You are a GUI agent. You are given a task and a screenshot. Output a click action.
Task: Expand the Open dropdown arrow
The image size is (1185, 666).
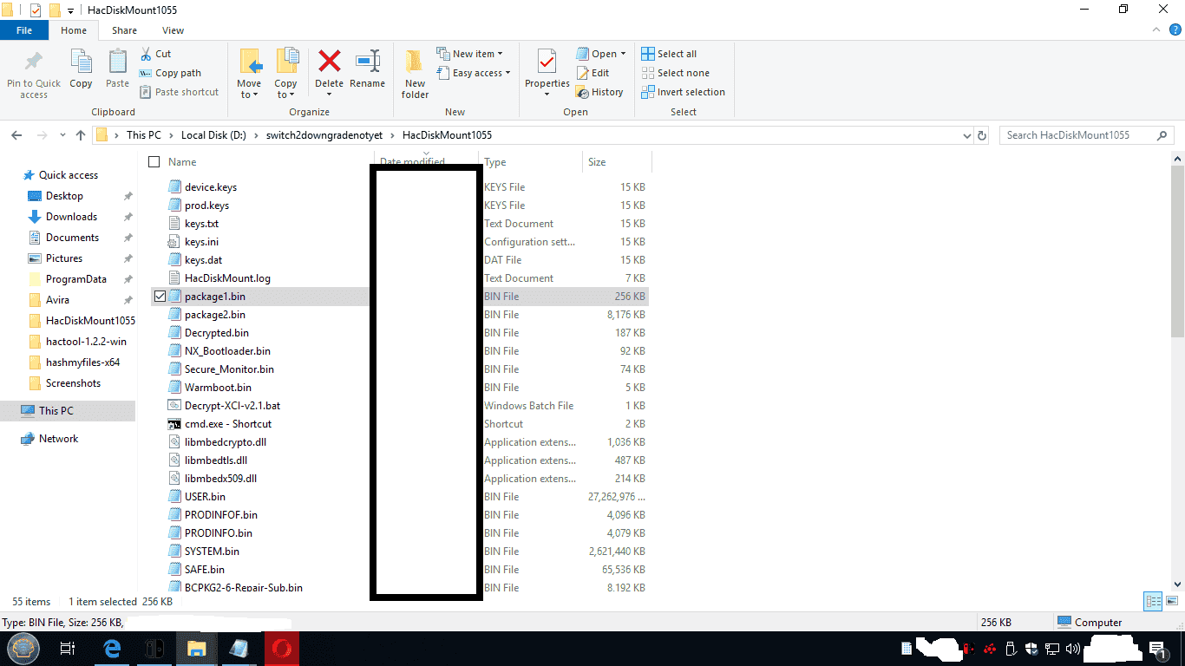click(623, 54)
